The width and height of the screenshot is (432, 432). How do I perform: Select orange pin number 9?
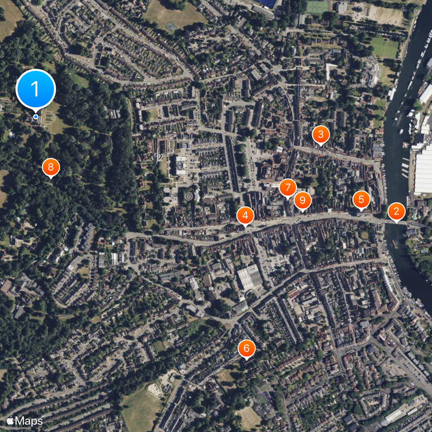(302, 200)
